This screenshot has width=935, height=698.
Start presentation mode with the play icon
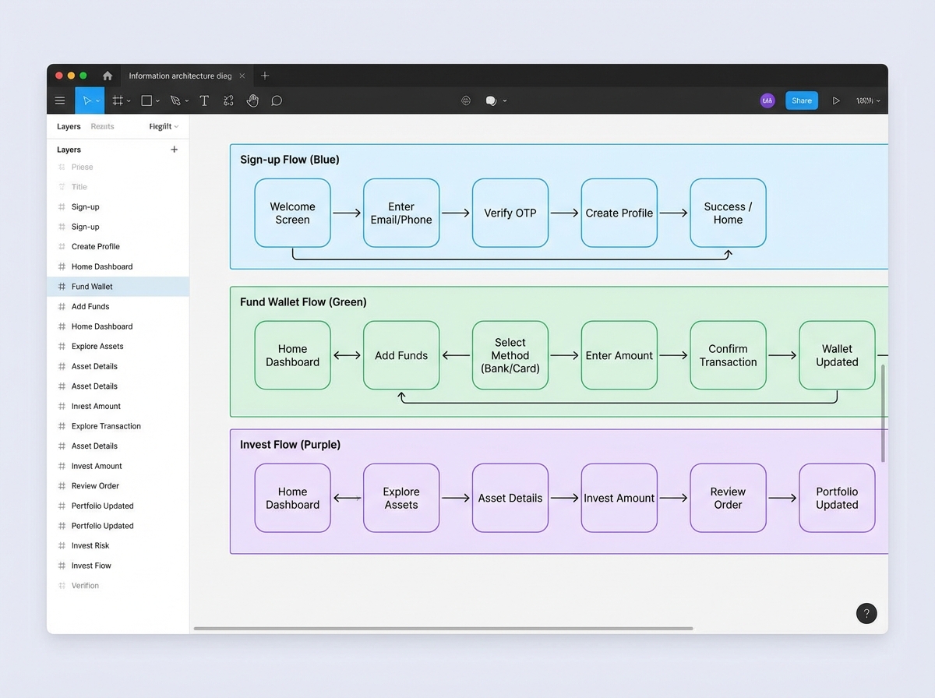pos(836,100)
